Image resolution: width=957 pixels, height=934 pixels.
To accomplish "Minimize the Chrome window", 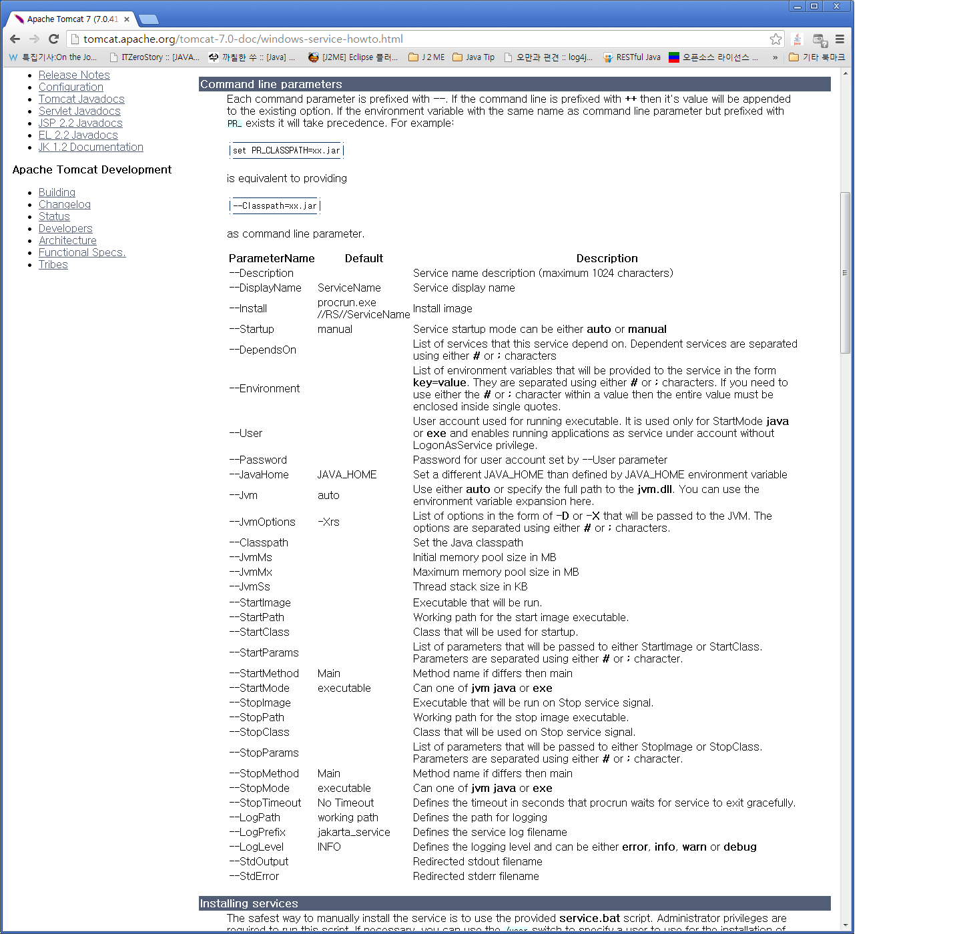I will click(x=797, y=6).
